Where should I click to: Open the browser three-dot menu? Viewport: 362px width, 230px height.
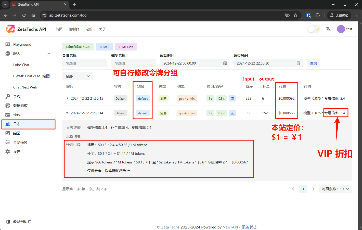357,15
